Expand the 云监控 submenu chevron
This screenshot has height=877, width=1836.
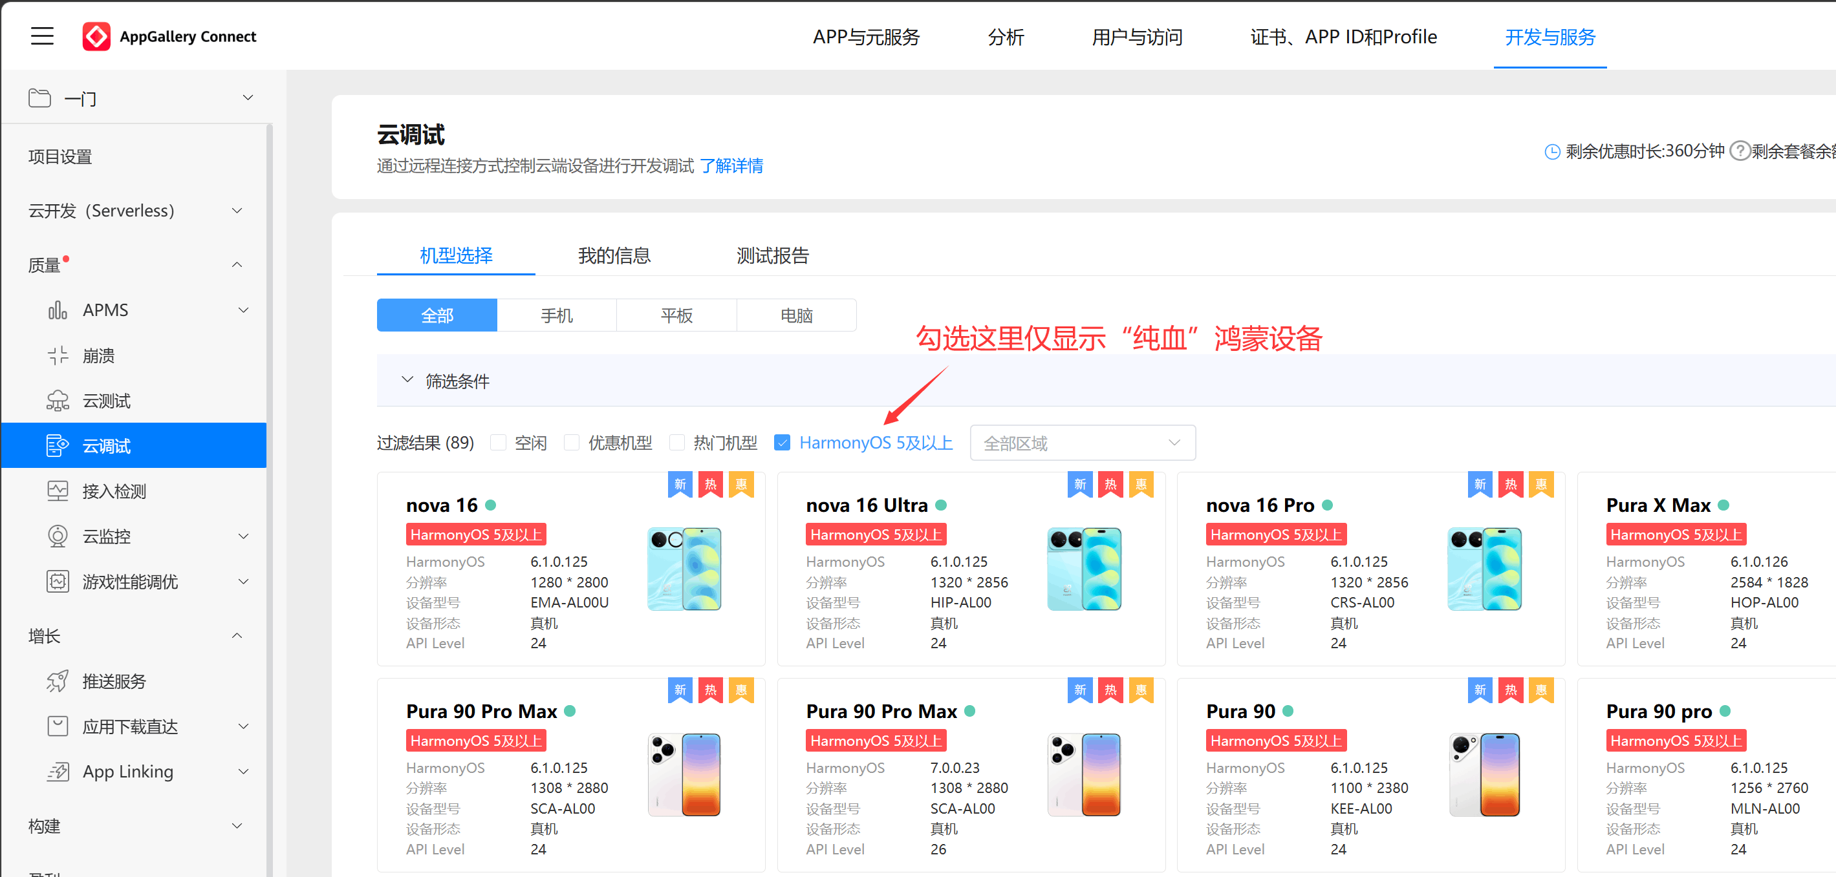[243, 536]
